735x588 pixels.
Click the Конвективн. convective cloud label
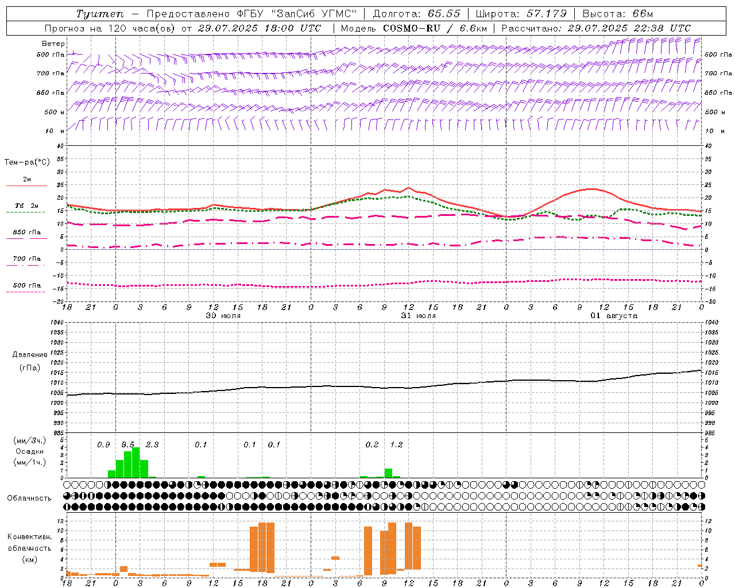pyautogui.click(x=29, y=537)
